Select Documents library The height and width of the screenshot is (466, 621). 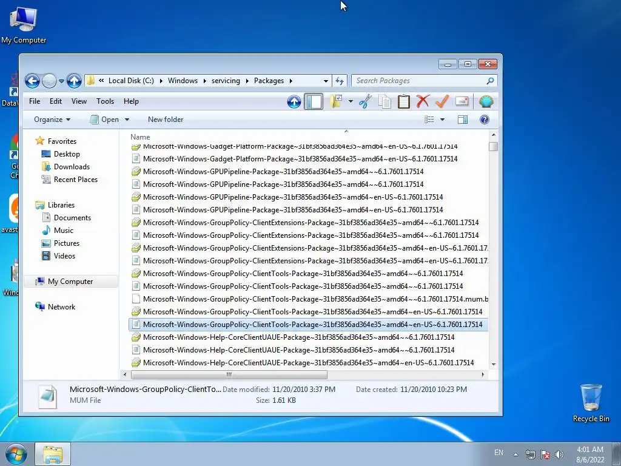[x=72, y=218]
